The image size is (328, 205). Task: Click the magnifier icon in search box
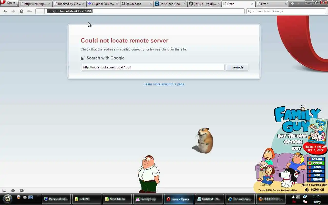tap(249, 11)
